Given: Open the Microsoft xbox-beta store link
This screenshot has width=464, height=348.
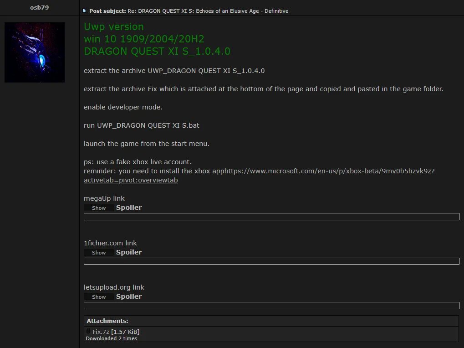Looking at the screenshot, I should click(x=259, y=176).
